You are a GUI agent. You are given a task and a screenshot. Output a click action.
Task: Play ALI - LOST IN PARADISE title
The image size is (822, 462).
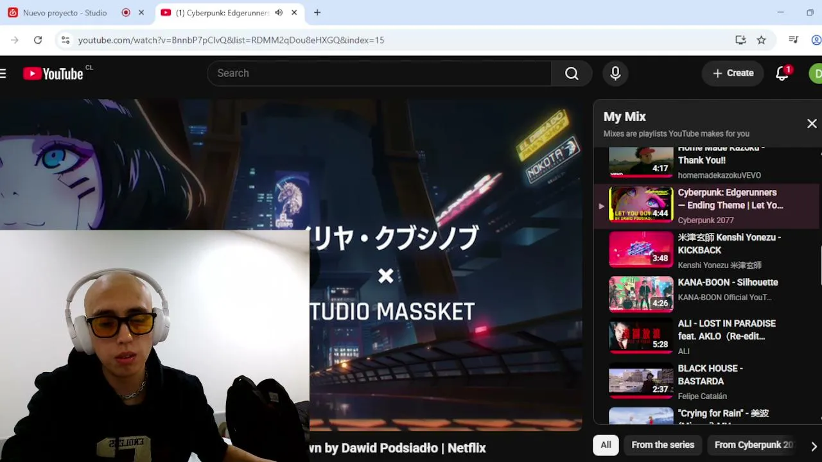727,330
